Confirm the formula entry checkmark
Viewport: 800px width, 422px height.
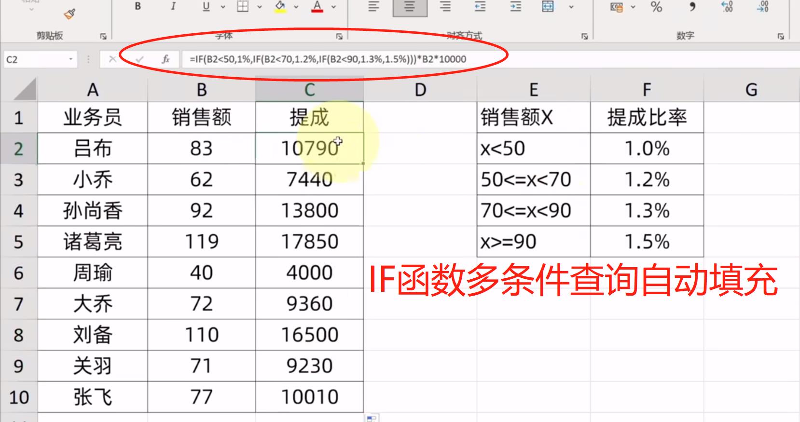coord(139,59)
